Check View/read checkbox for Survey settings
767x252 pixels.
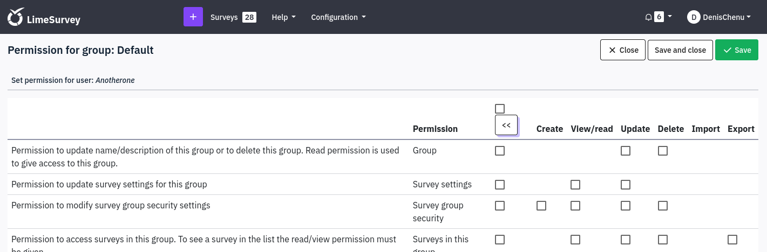[x=575, y=185]
